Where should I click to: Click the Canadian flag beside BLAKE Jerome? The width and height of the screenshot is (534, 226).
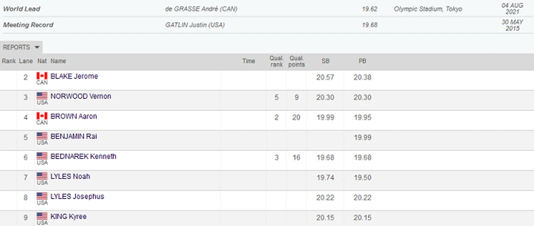tap(42, 76)
